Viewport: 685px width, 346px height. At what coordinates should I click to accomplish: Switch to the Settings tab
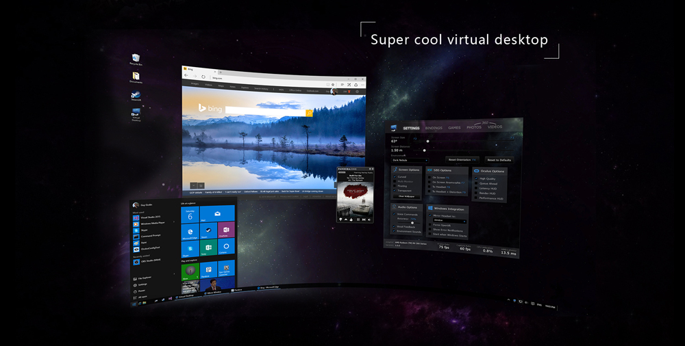tap(411, 129)
